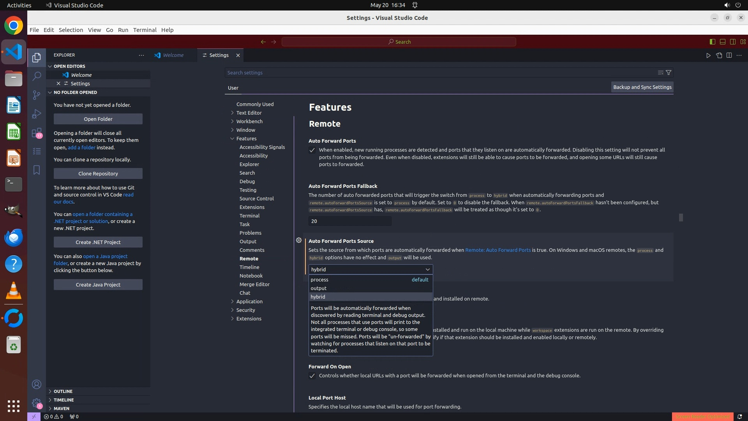This screenshot has height=421, width=748.
Task: Uncheck the Forward On Open checkbox
Action: [312, 376]
